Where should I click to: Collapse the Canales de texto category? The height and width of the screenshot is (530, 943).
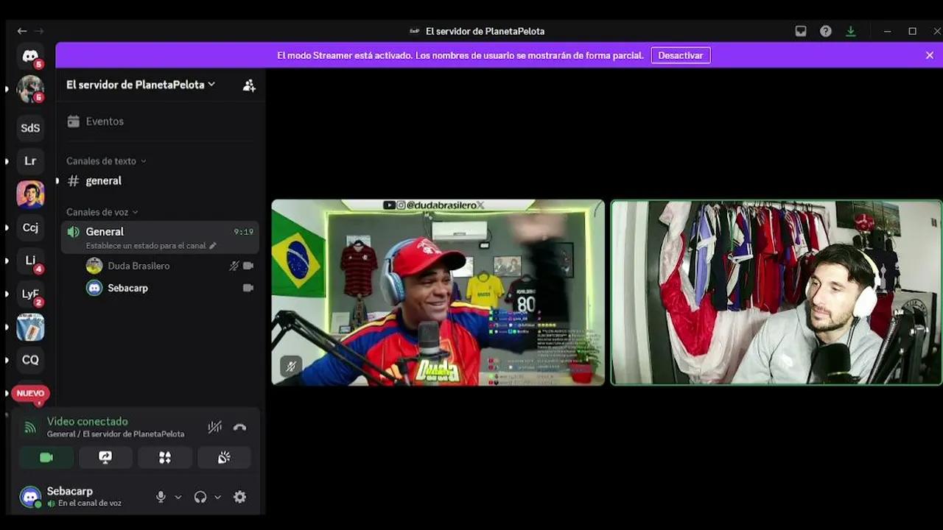tap(106, 161)
